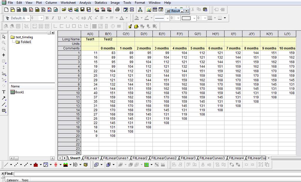Click the Greek αβ symbols icon
This screenshot has width=301, height=182.
tap(84, 18)
